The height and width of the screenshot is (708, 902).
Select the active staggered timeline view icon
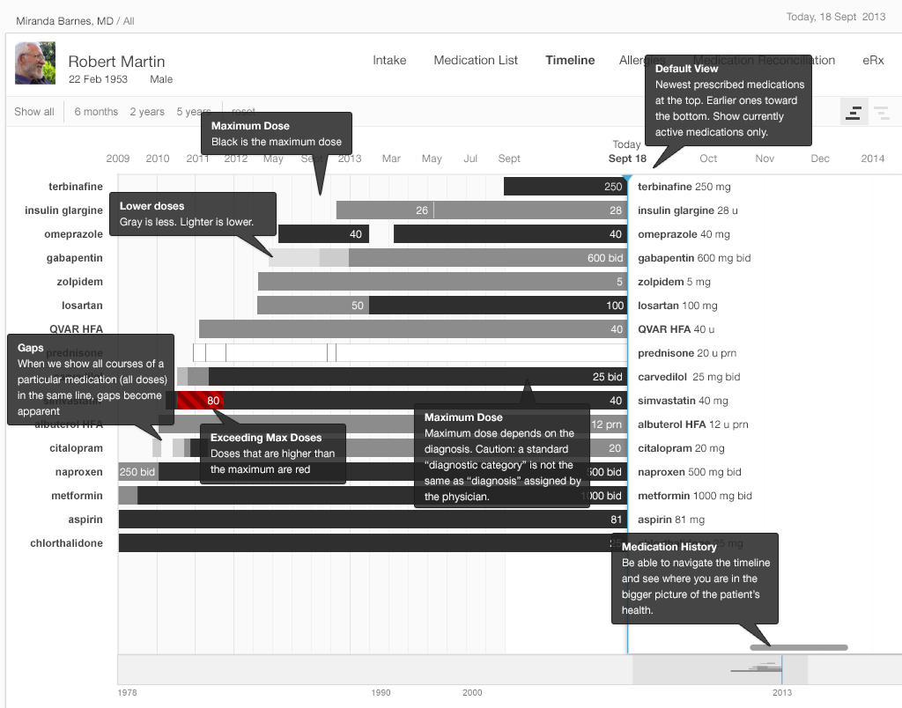853,112
